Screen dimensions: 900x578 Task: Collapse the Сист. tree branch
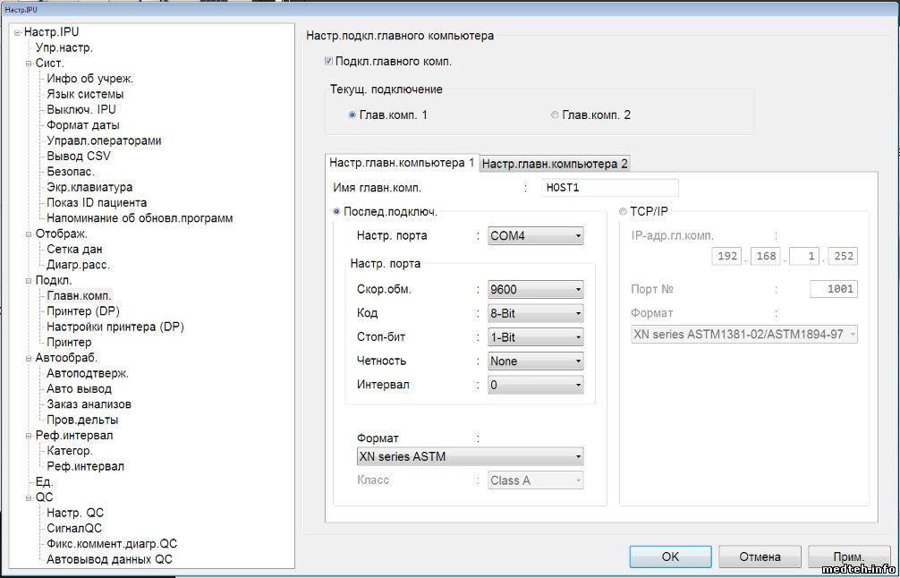click(x=29, y=64)
